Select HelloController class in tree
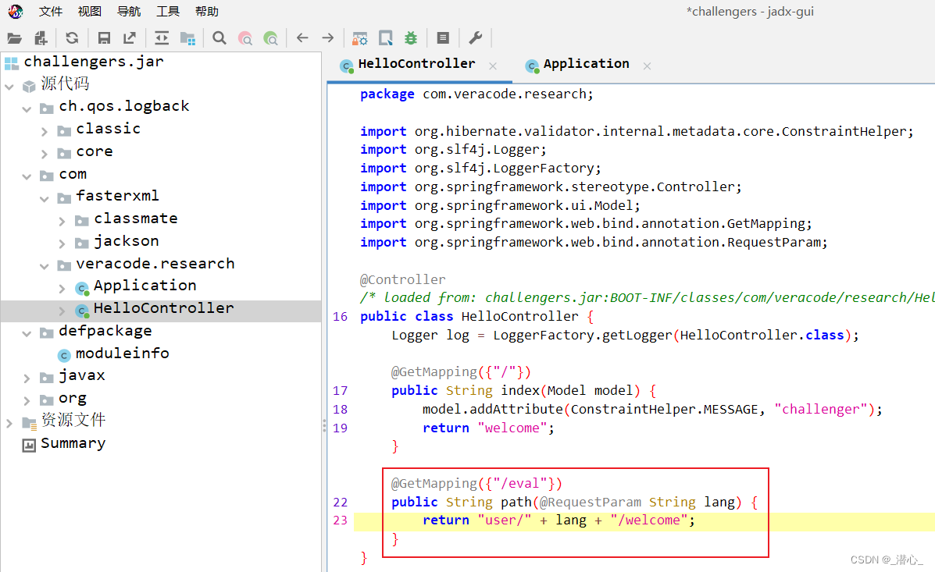The image size is (935, 572). pyautogui.click(x=163, y=308)
